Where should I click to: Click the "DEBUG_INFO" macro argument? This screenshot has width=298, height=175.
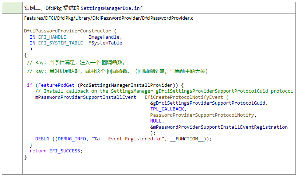pyautogui.click(x=72, y=139)
